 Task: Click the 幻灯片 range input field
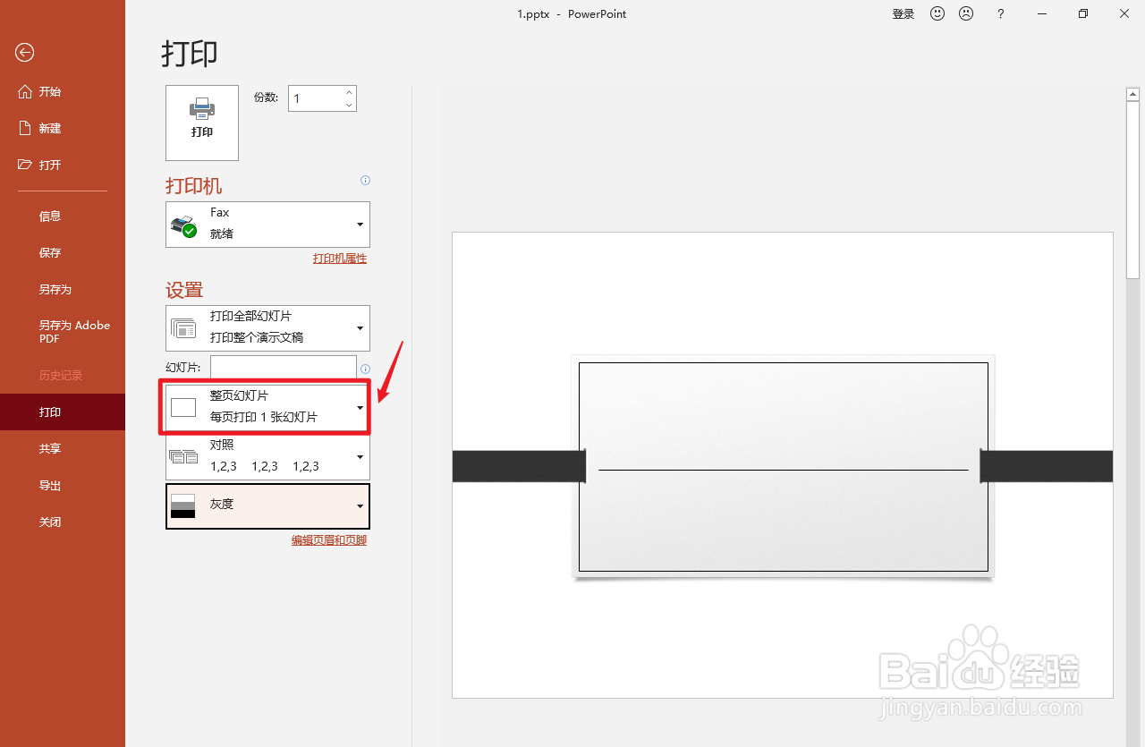pyautogui.click(x=283, y=368)
